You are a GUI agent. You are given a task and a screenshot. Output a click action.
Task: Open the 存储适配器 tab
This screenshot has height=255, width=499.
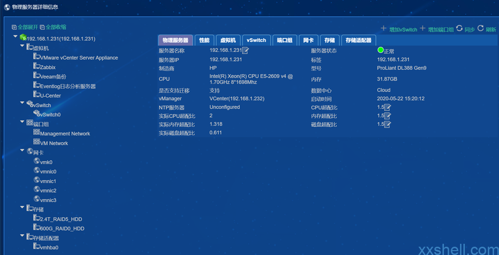tap(359, 40)
